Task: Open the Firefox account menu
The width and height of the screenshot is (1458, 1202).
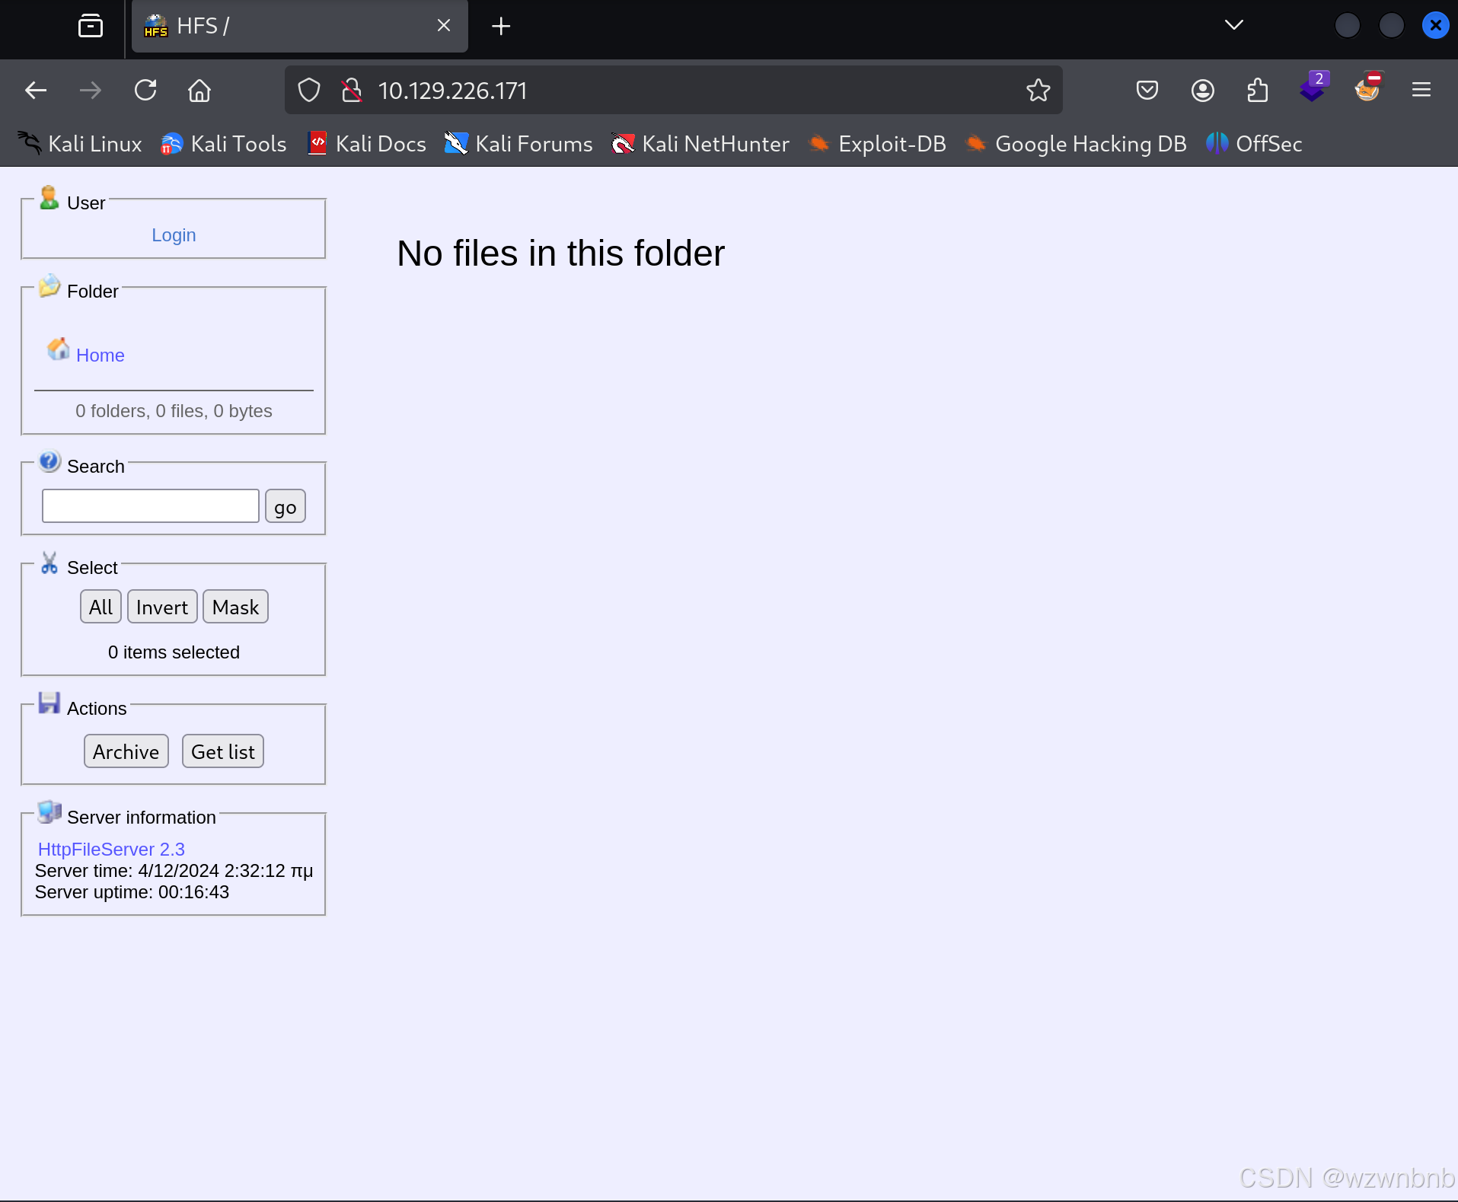Action: pos(1201,90)
